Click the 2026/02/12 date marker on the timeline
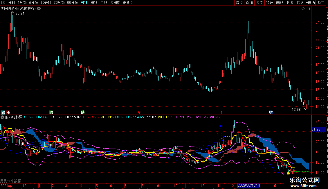 tap(249, 186)
